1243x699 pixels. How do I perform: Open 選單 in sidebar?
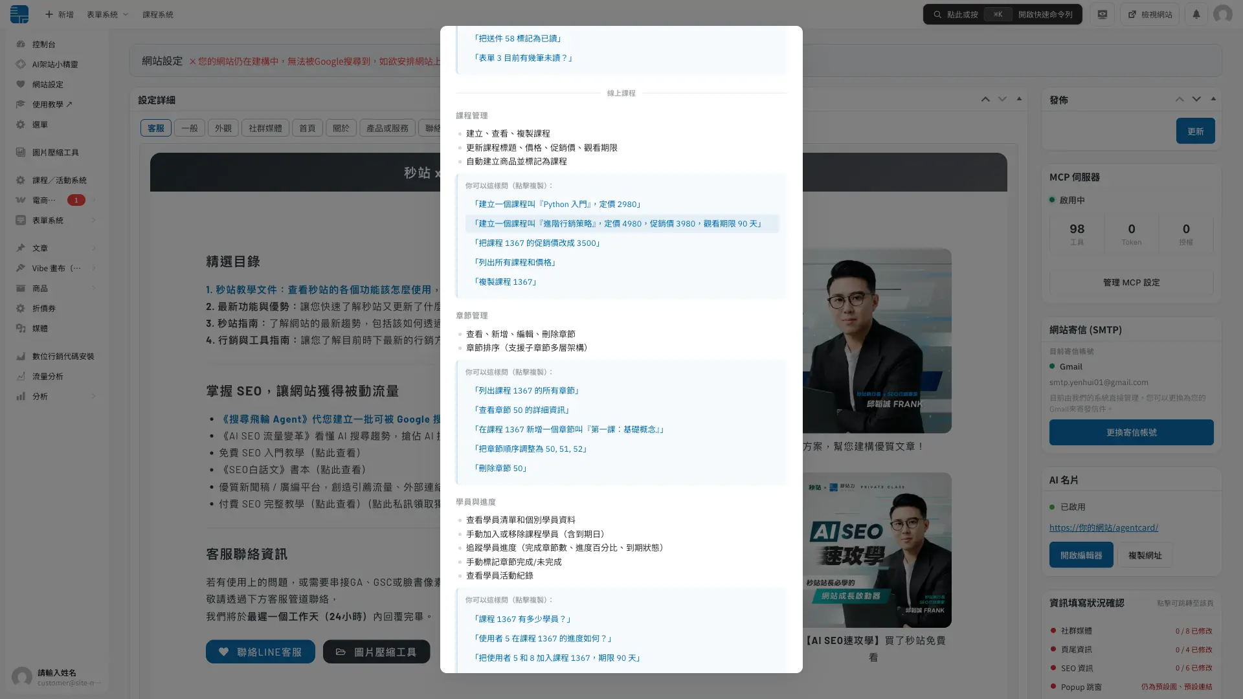pyautogui.click(x=40, y=124)
